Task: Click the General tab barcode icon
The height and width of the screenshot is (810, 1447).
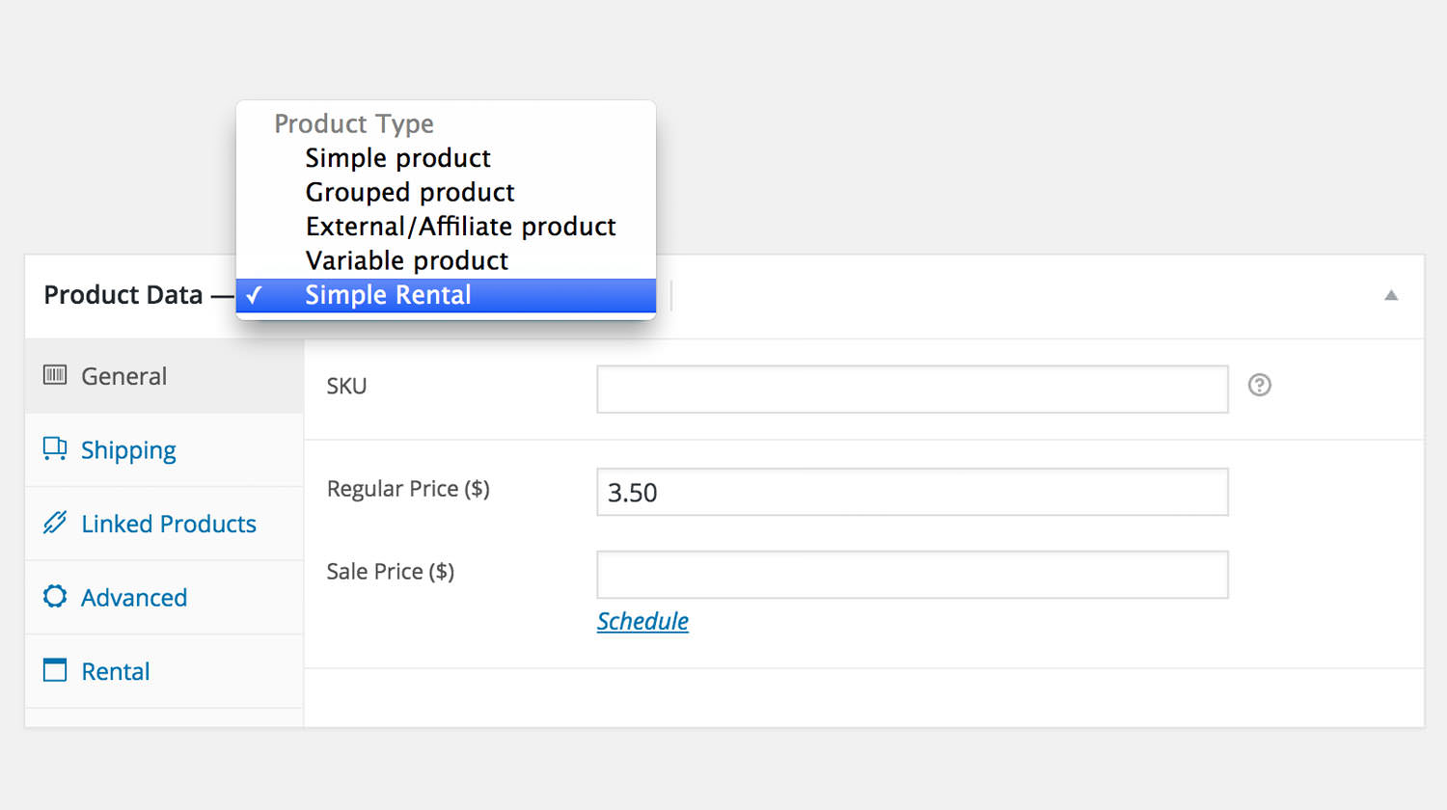Action: click(x=55, y=375)
